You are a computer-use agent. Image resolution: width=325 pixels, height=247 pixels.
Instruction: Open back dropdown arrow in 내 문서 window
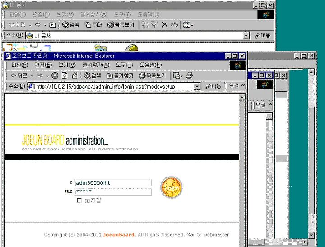30,25
